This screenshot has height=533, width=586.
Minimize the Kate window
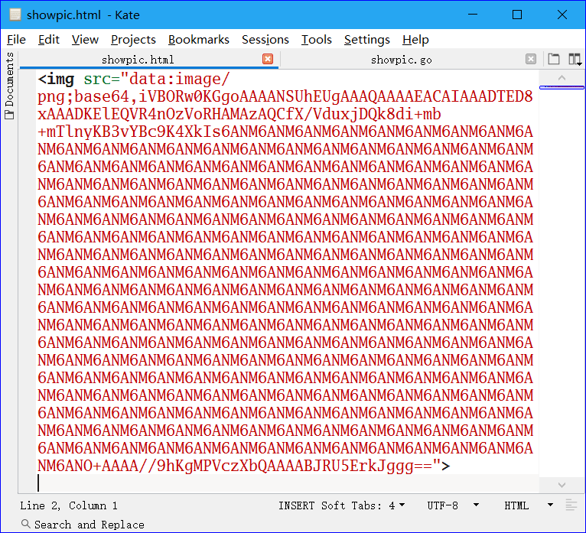tap(473, 15)
